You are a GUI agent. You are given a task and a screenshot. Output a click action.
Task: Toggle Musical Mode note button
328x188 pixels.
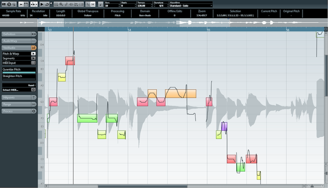tap(101, 4)
